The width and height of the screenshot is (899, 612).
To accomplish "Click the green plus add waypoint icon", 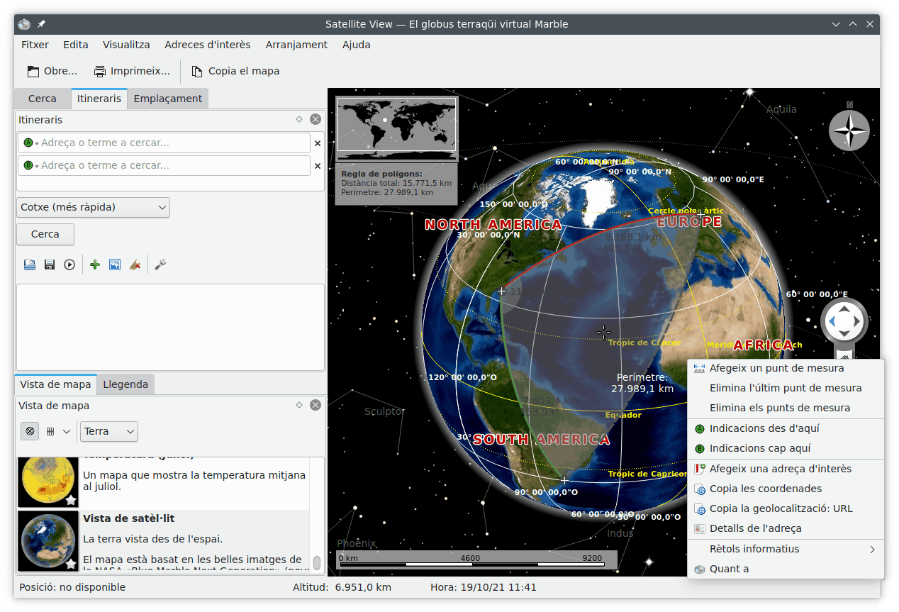I will (94, 265).
